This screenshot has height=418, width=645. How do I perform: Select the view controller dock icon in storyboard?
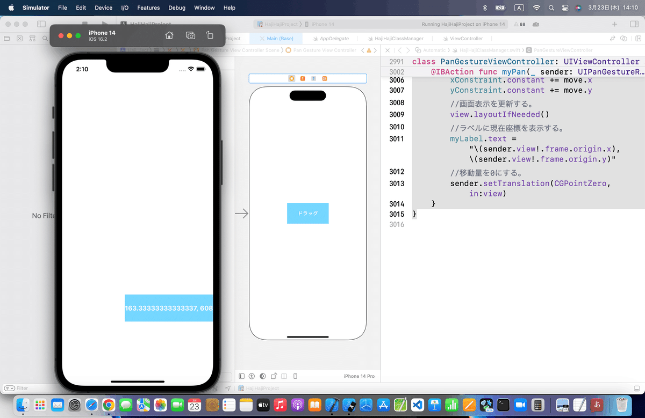point(292,78)
